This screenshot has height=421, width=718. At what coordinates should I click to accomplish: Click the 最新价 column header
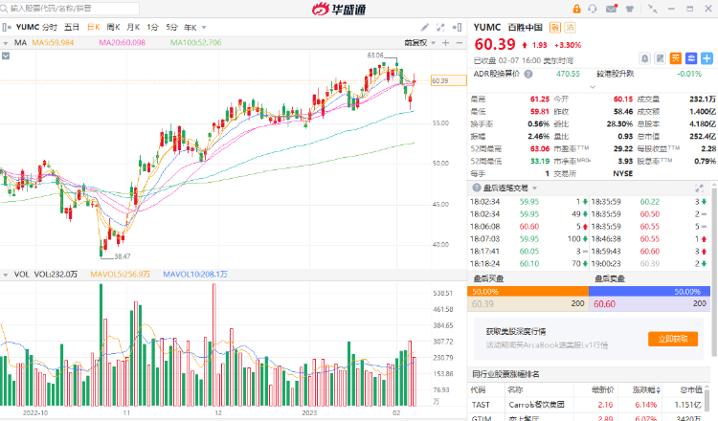tap(602, 389)
